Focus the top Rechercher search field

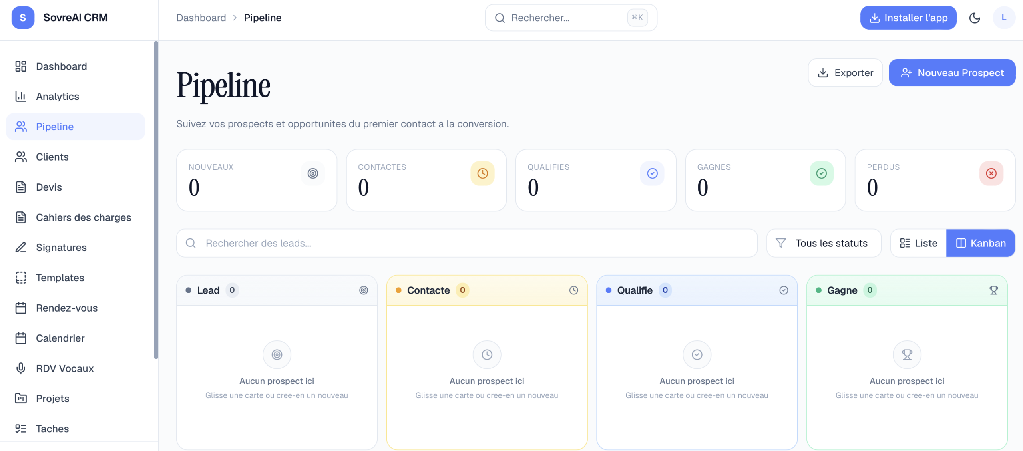tap(571, 18)
